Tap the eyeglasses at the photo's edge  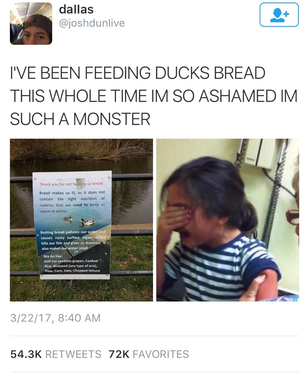pos(292,217)
